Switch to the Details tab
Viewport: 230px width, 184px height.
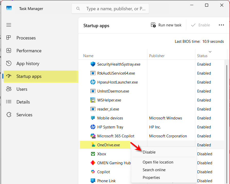23,102
